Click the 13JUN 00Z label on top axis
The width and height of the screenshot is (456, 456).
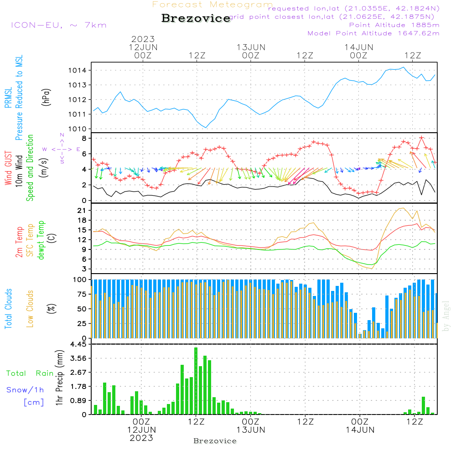click(x=251, y=51)
